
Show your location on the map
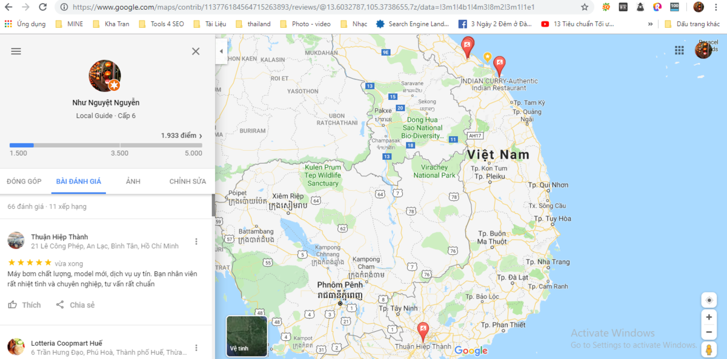(x=709, y=300)
